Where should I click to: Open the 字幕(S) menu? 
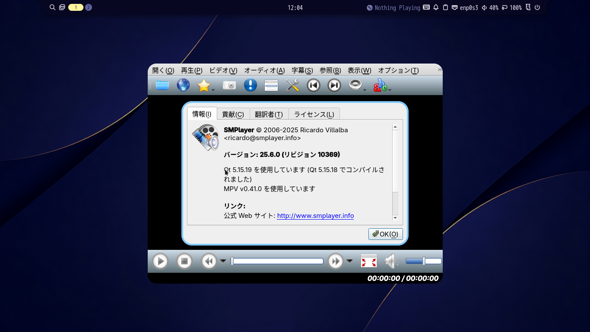[302, 70]
